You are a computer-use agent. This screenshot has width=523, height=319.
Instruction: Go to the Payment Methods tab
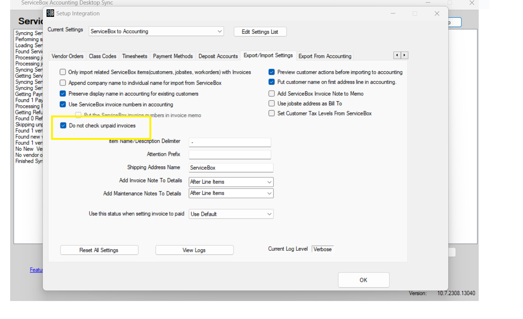click(x=173, y=56)
